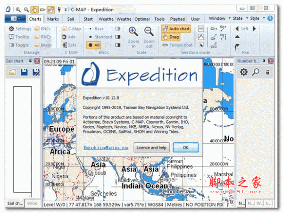Open the quick access toolbar customize arrow
This screenshot has height=213, width=283.
pyautogui.click(x=66, y=10)
